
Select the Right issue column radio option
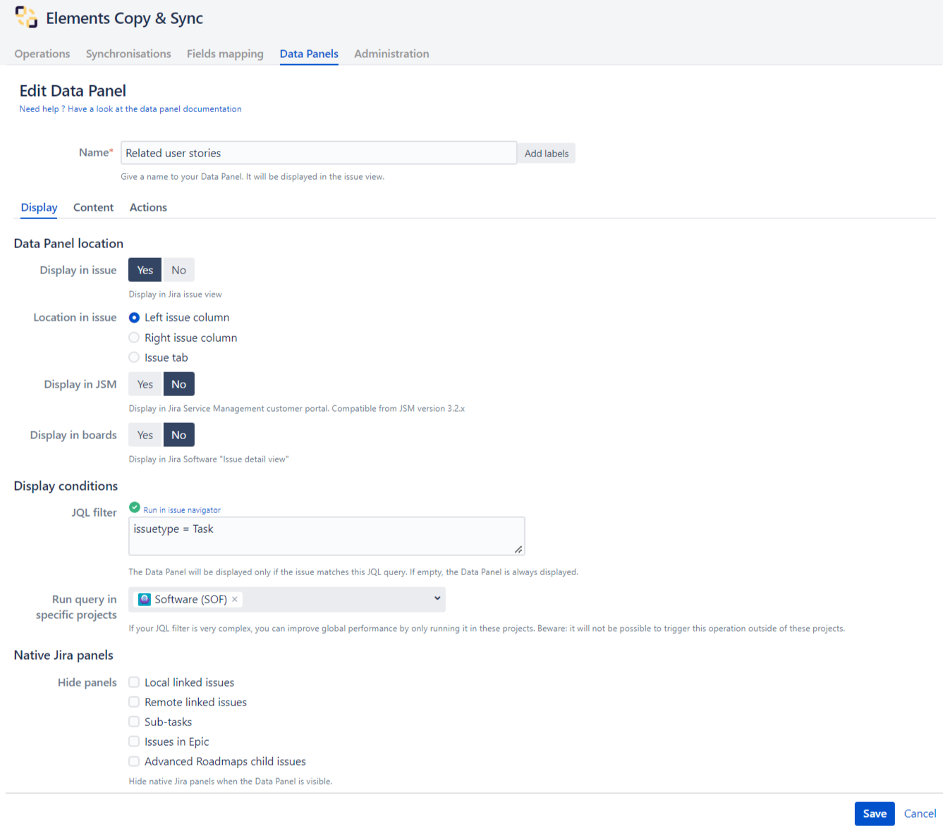click(134, 338)
